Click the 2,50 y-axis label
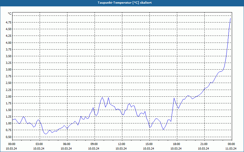Image resolution: width=244 pixels, height=152 pixels. point(9,83)
